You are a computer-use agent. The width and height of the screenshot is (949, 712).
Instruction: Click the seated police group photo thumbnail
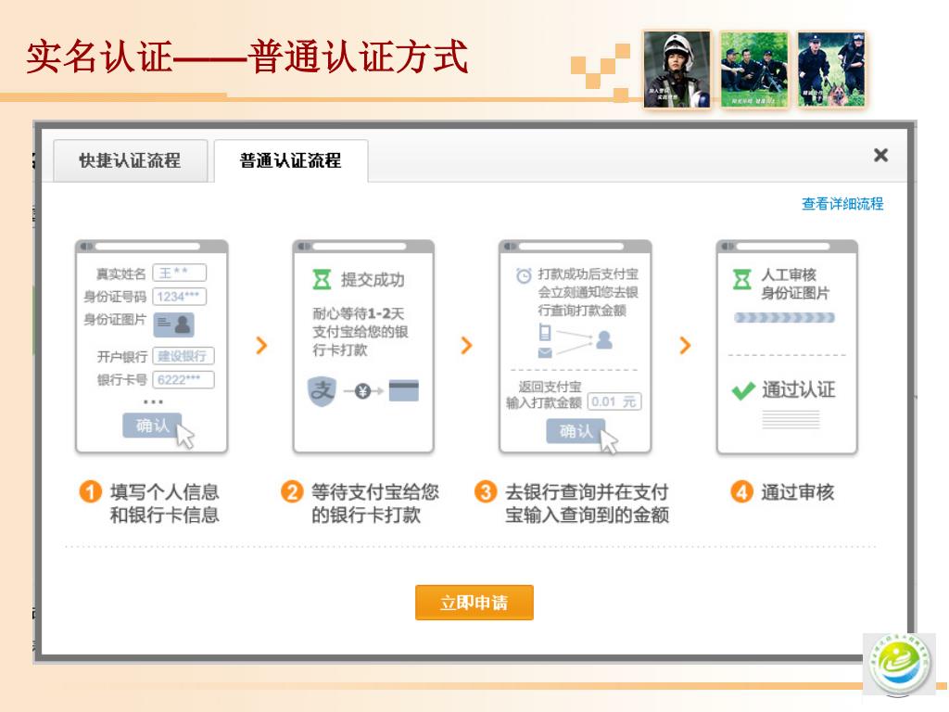click(x=754, y=70)
